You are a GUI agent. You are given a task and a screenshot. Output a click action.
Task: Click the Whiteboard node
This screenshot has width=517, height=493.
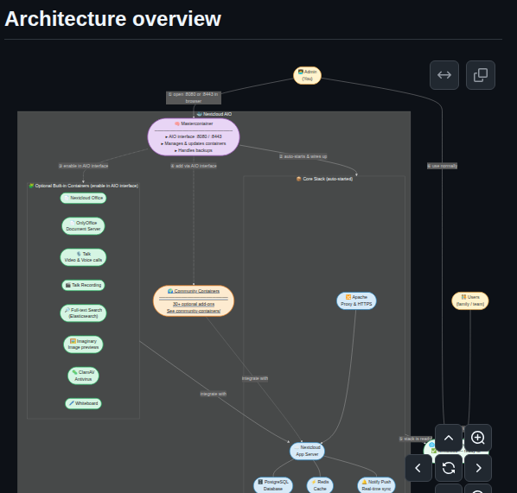83,403
